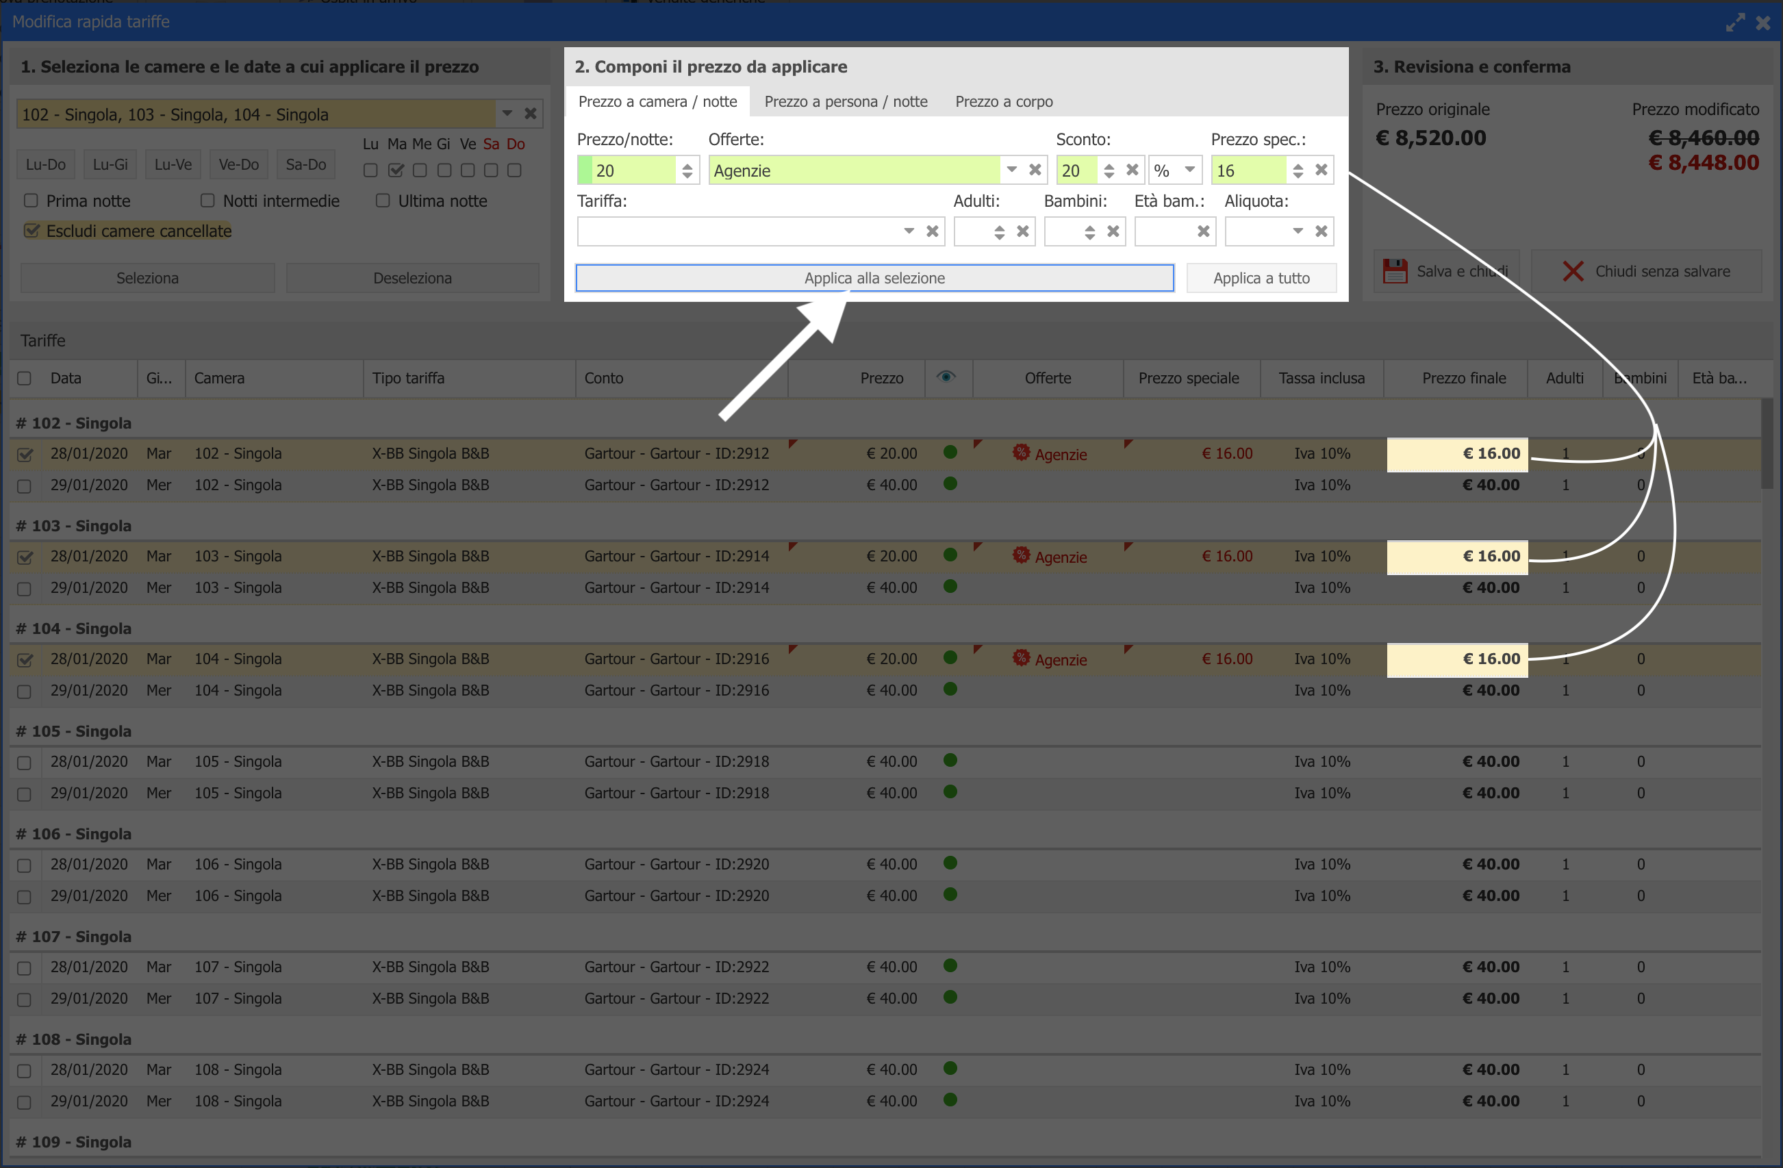
Task: Adjust Prezzo/notte stepper arrows
Action: 687,170
